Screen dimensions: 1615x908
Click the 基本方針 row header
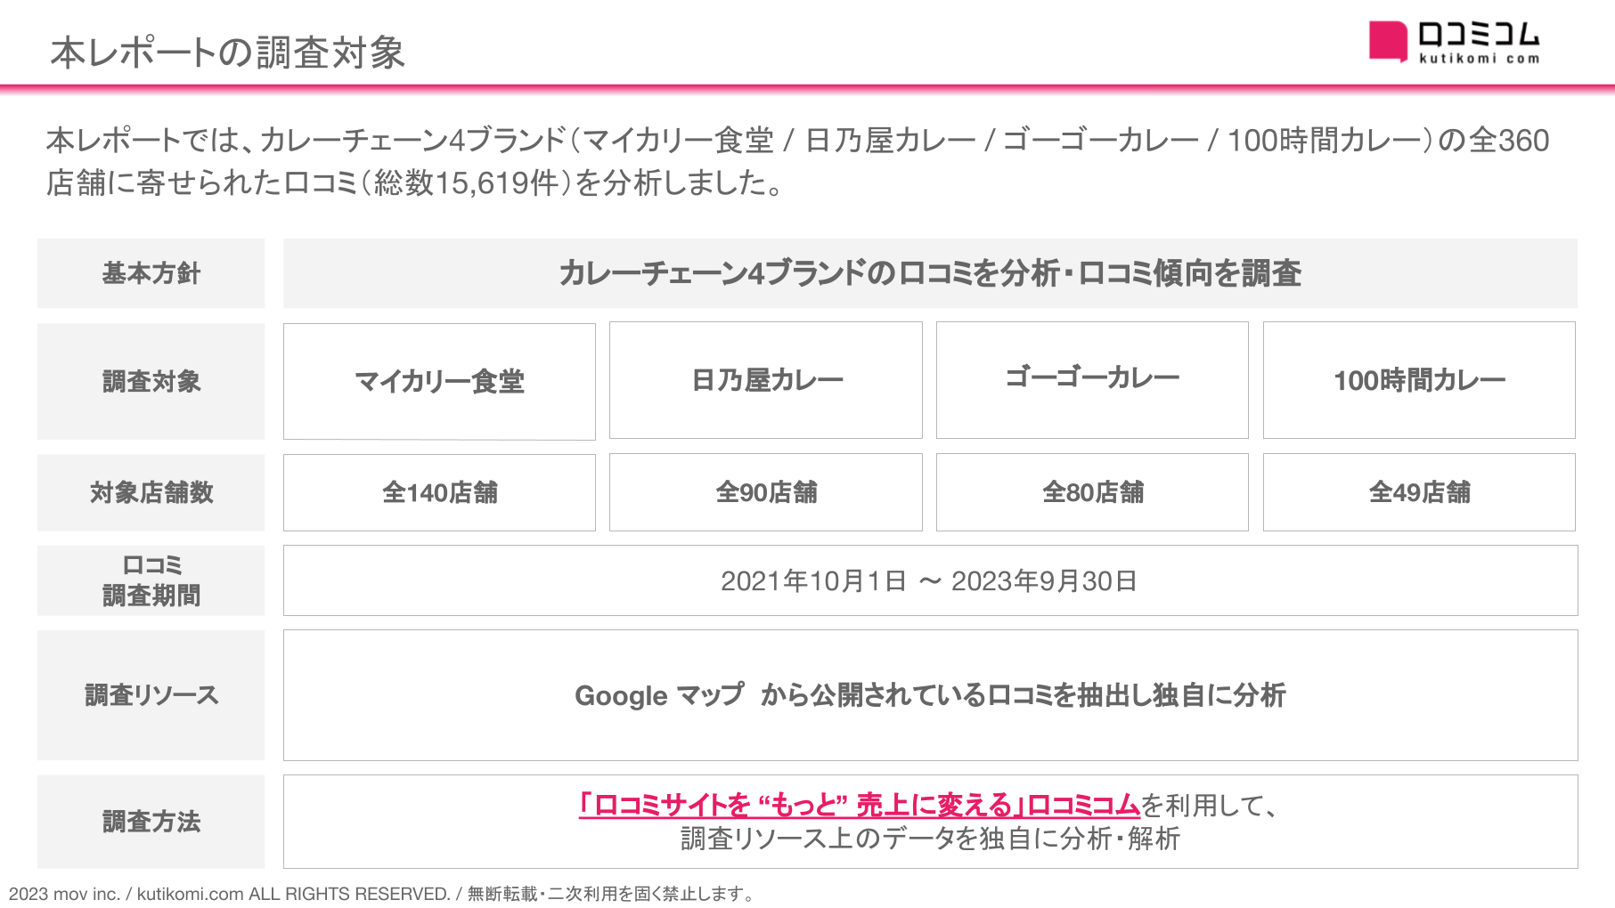(x=151, y=273)
